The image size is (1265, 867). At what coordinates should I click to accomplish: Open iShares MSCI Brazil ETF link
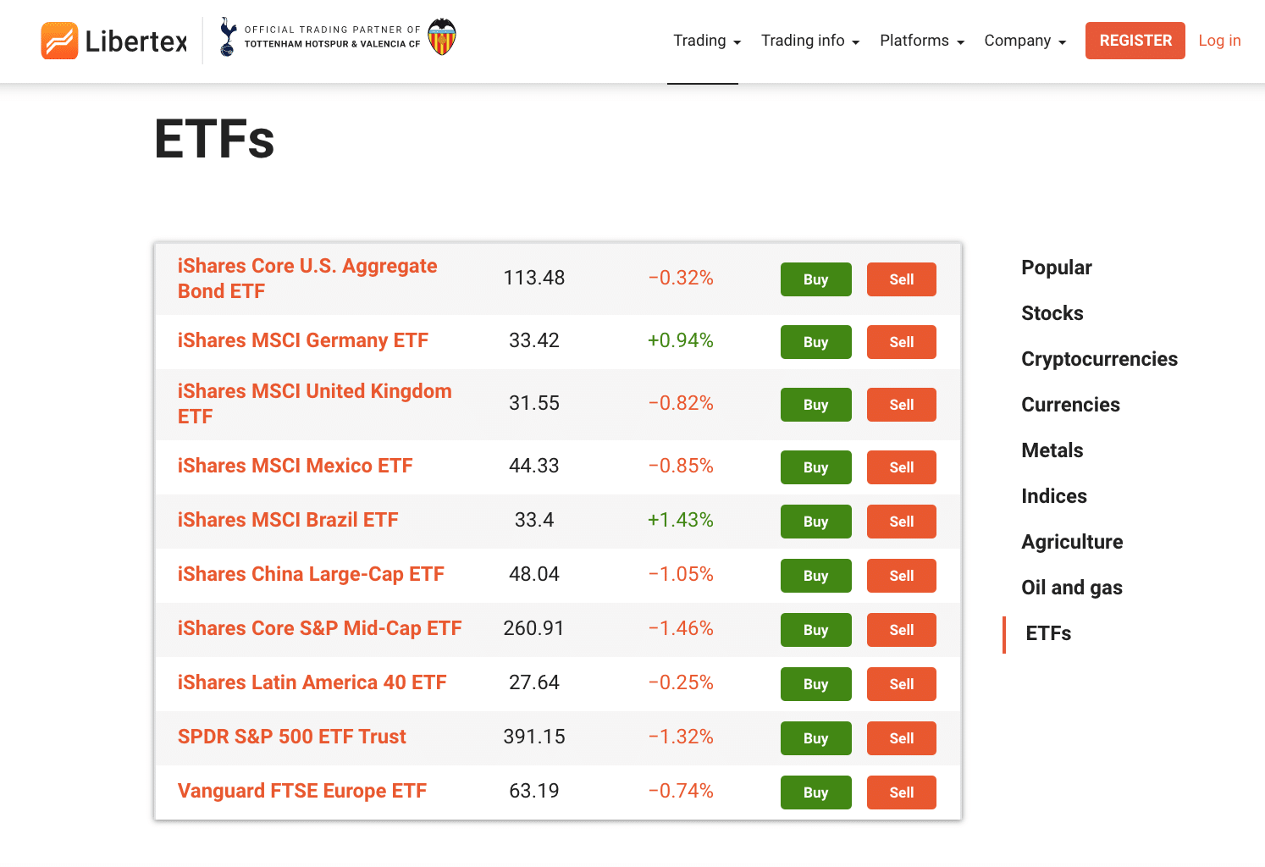click(x=288, y=520)
